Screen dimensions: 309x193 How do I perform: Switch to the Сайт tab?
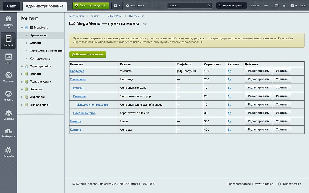tap(12, 6)
